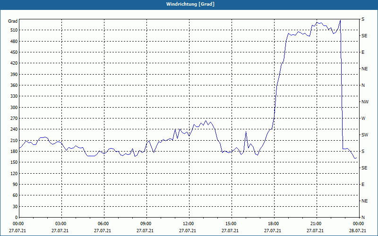This screenshot has width=378, height=236.
Task: Pick the 360 degree axis label
Action: [14, 85]
